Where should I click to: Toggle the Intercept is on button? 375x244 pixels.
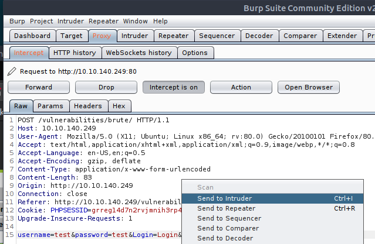pos(173,87)
